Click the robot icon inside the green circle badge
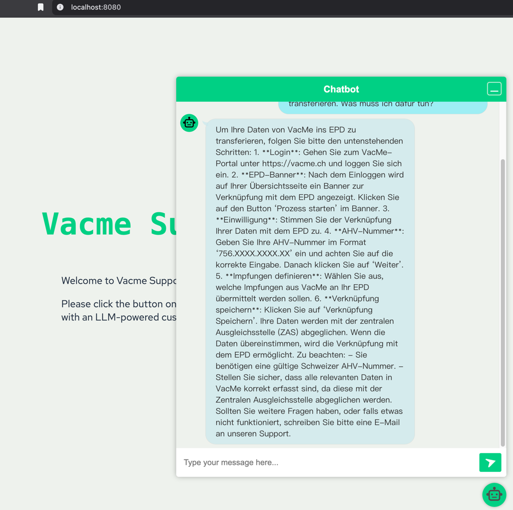The image size is (513, 510). pyautogui.click(x=189, y=123)
